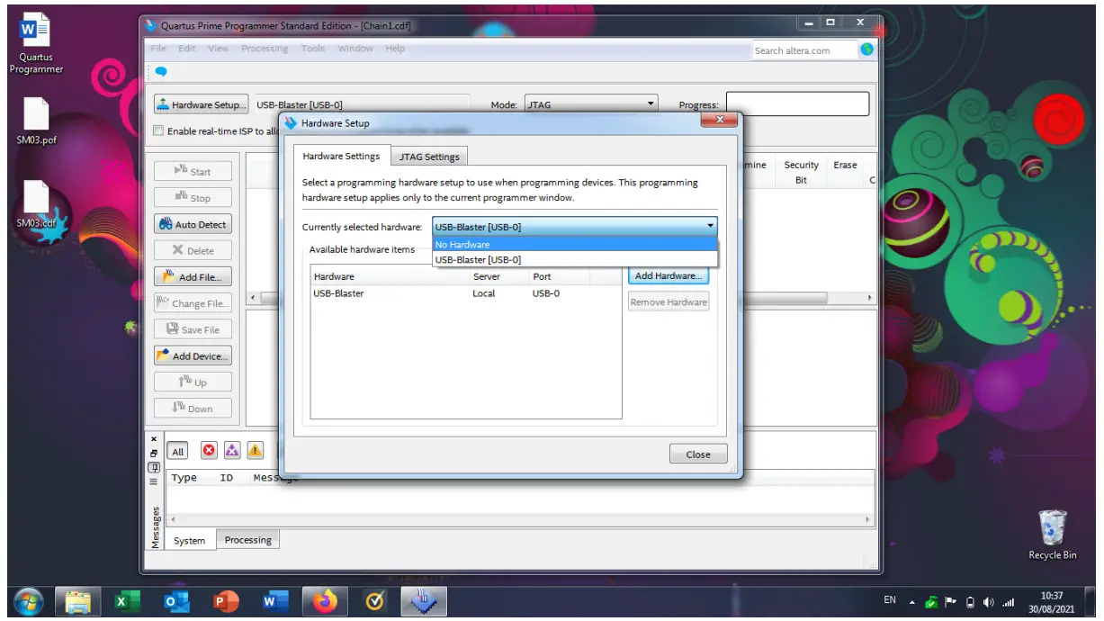Open the Windows Start menu
Image resolution: width=1104 pixels, height=621 pixels.
(28, 602)
